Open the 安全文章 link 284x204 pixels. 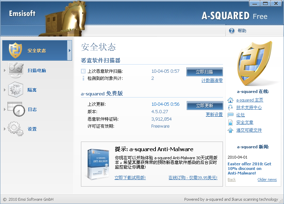click(x=245, y=122)
